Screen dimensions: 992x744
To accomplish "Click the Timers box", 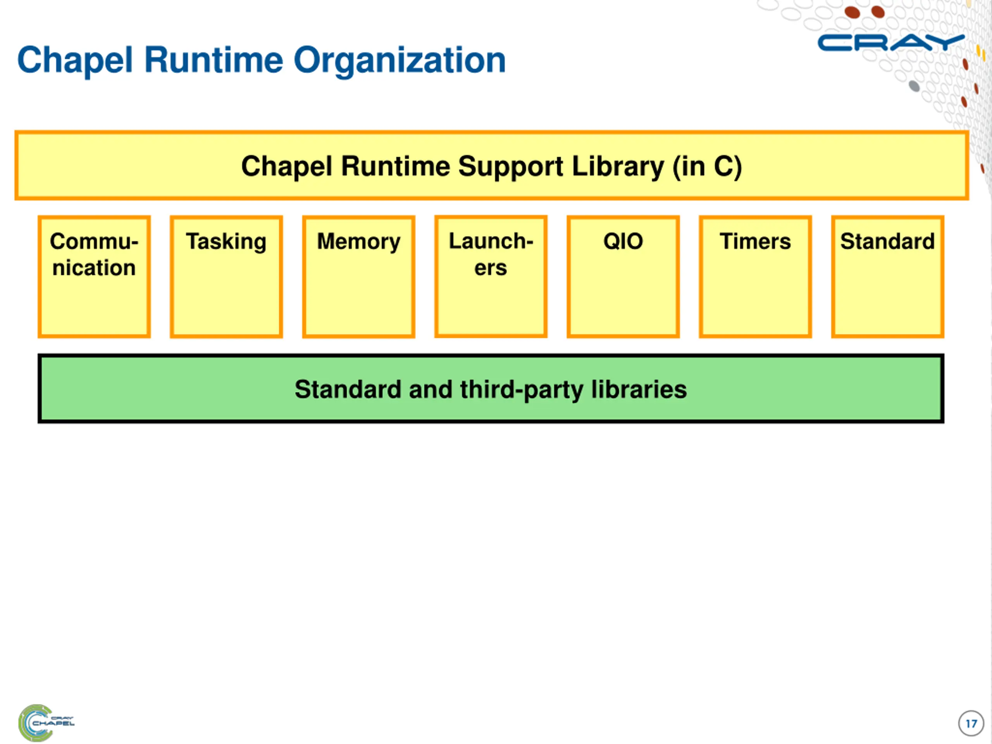I will (756, 277).
